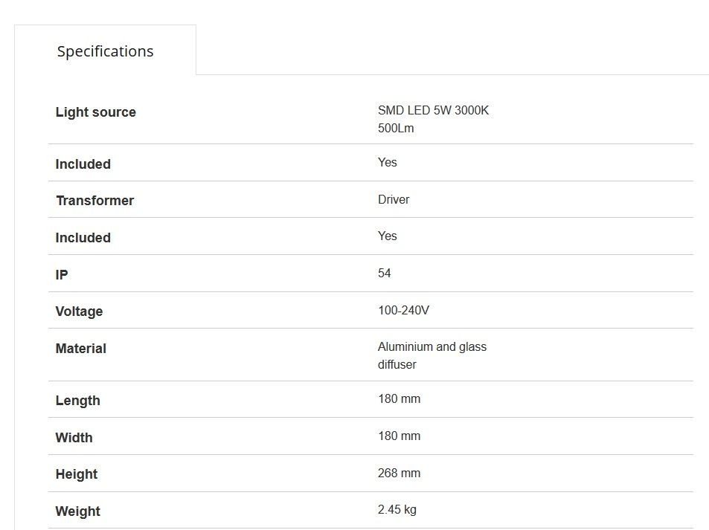Select the Material label
Screen dimensions: 709x530
pos(81,349)
